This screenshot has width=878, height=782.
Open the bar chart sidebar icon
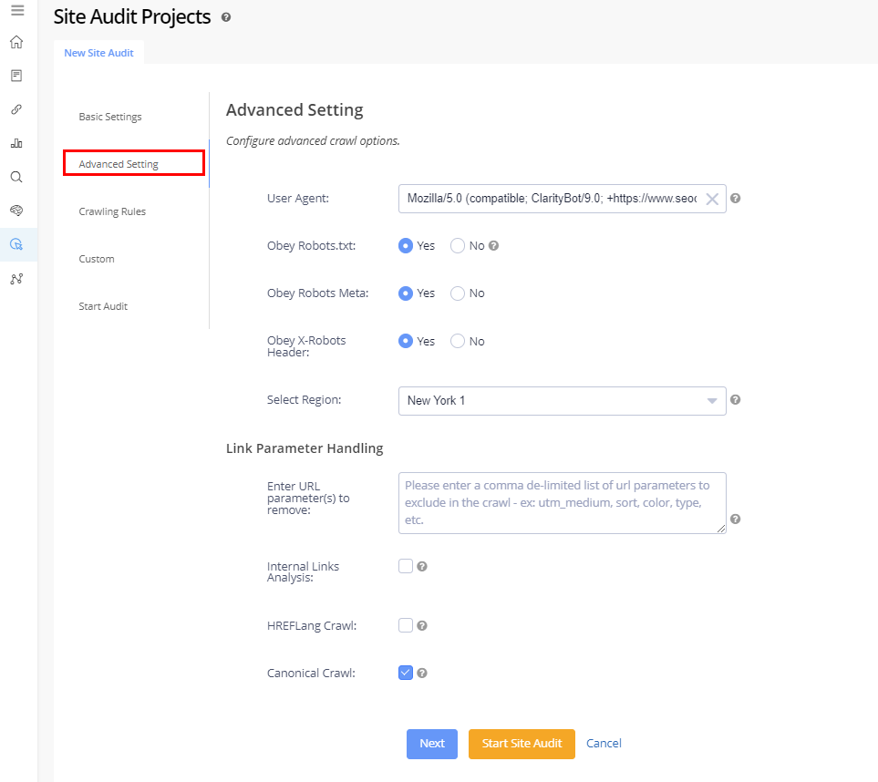pyautogui.click(x=16, y=143)
